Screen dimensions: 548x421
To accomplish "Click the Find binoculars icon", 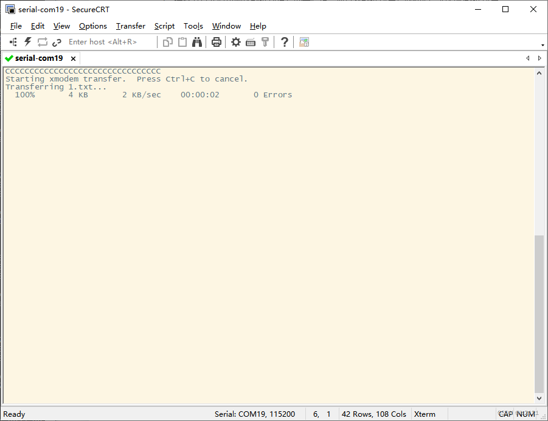I will [197, 42].
